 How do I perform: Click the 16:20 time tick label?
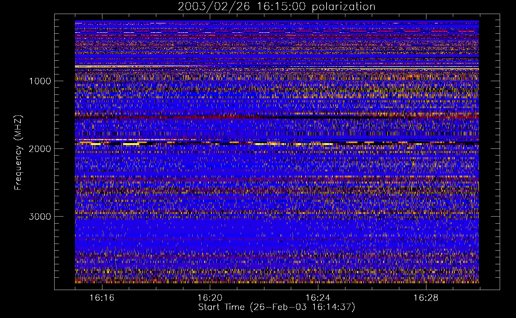[x=210, y=298]
